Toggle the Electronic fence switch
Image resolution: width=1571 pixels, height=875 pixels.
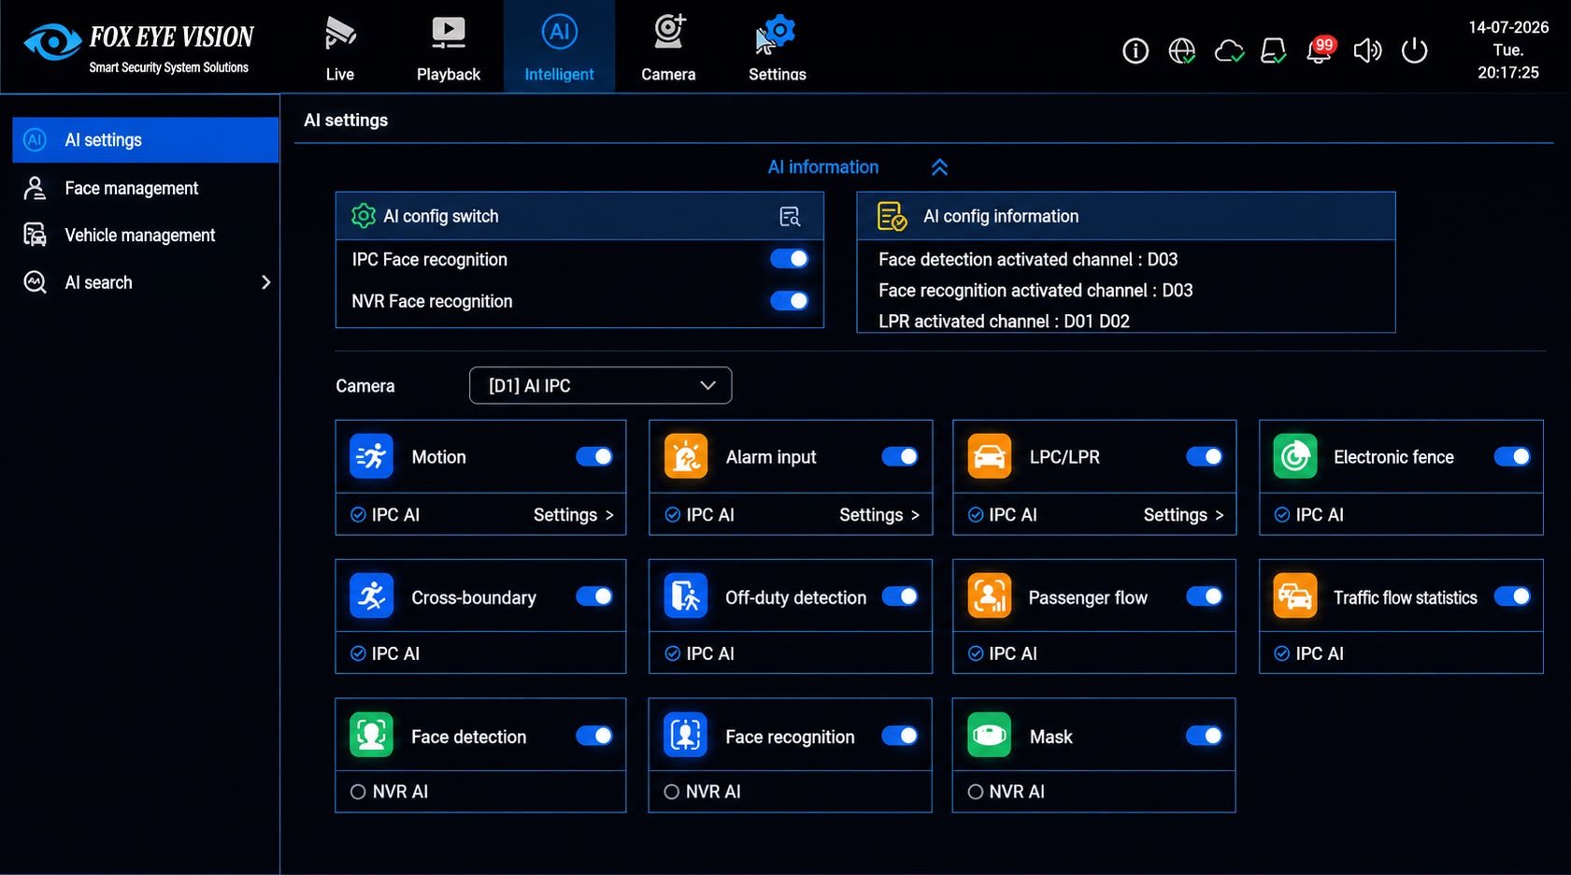1512,456
